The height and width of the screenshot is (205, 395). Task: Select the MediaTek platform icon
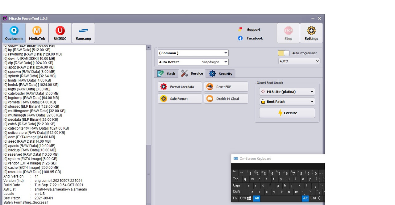(x=37, y=33)
